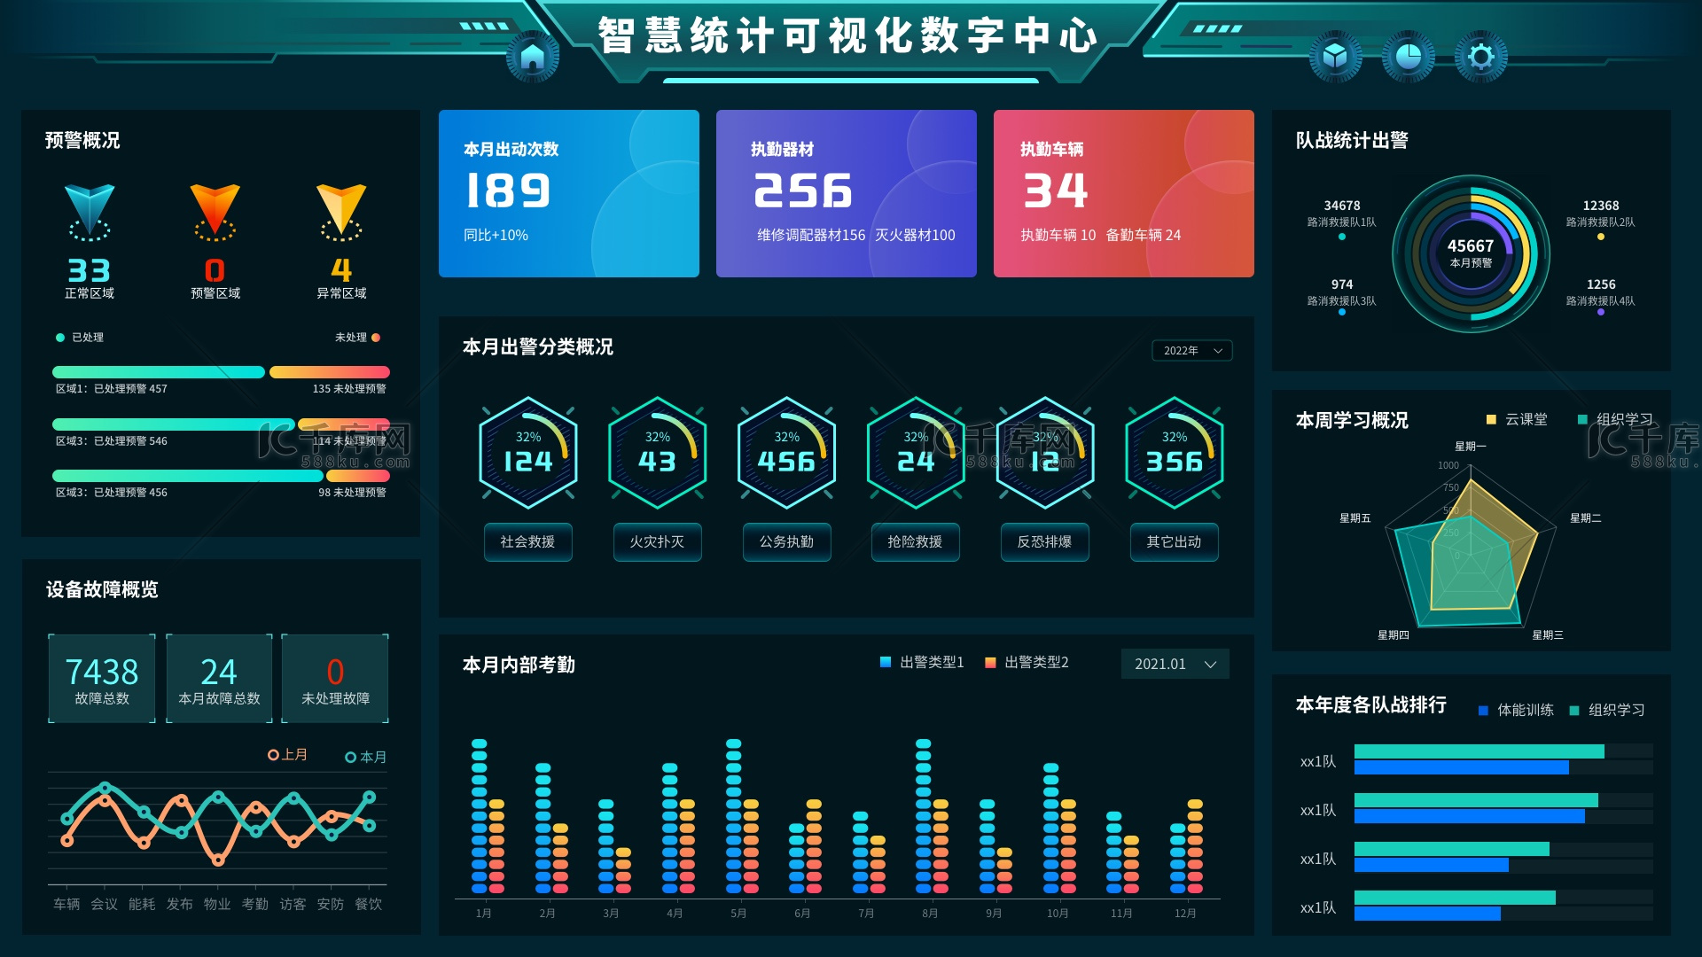Click 备勤车辆 24 text

[x=1144, y=236]
